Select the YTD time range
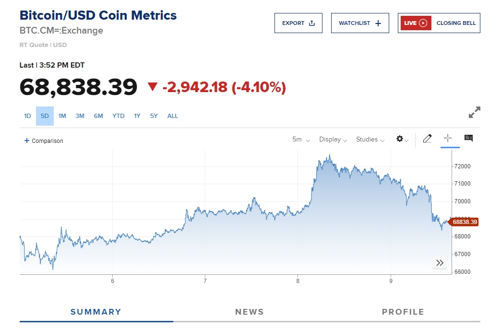 tap(119, 116)
